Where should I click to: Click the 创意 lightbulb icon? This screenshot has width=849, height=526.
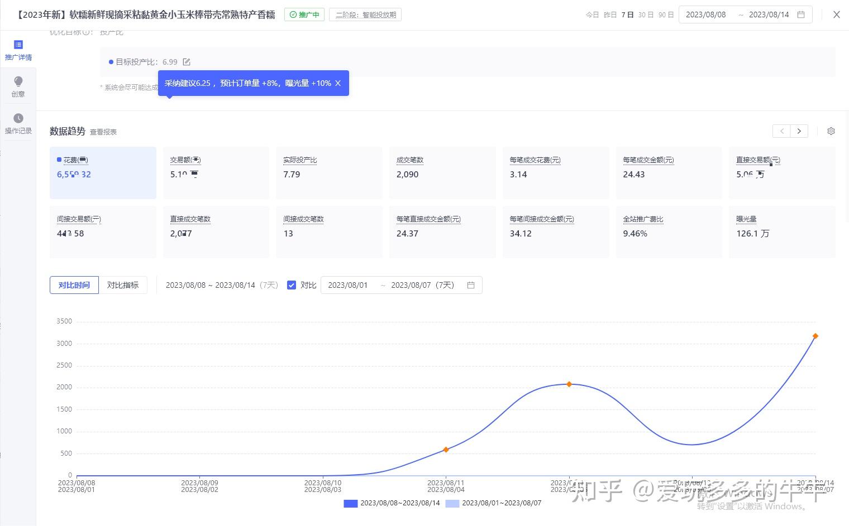(x=18, y=81)
